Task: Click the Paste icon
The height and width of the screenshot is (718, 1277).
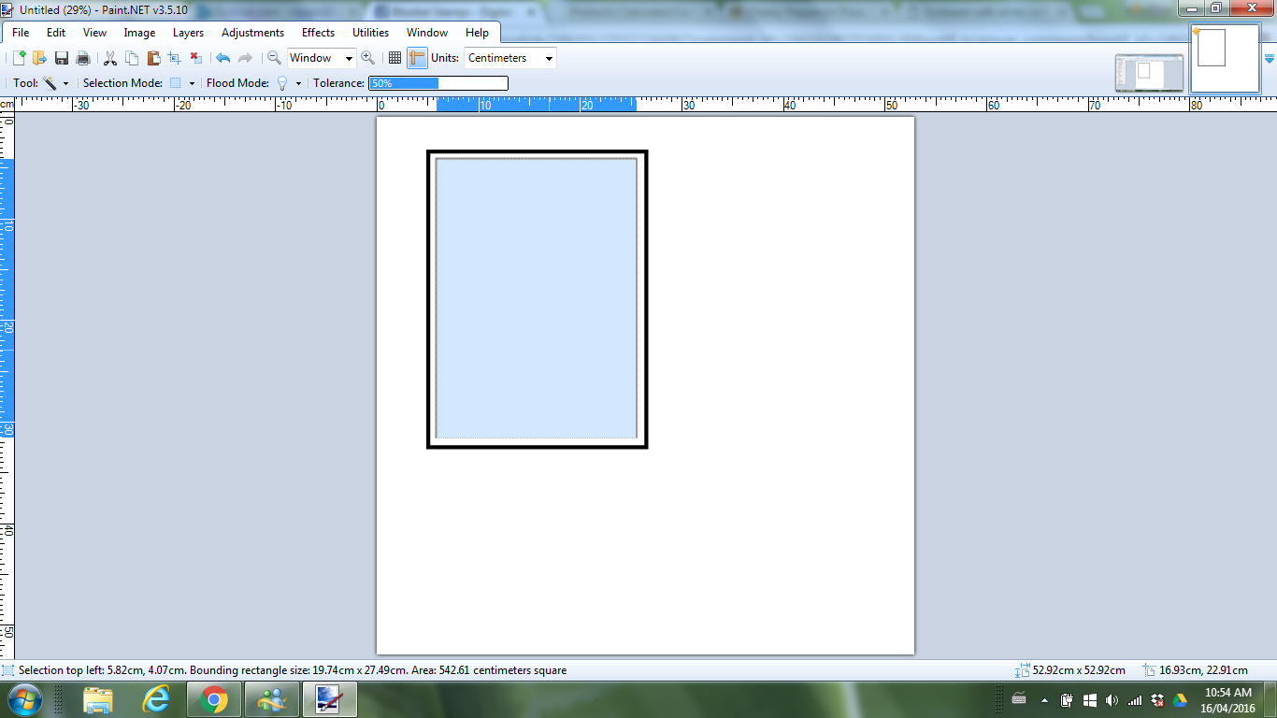Action: [152, 57]
